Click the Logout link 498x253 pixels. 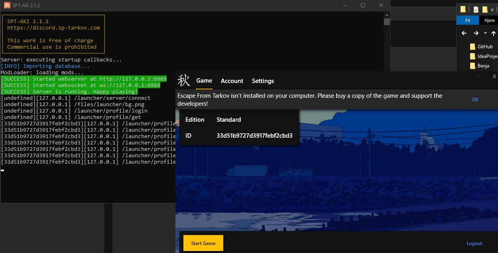tap(474, 243)
